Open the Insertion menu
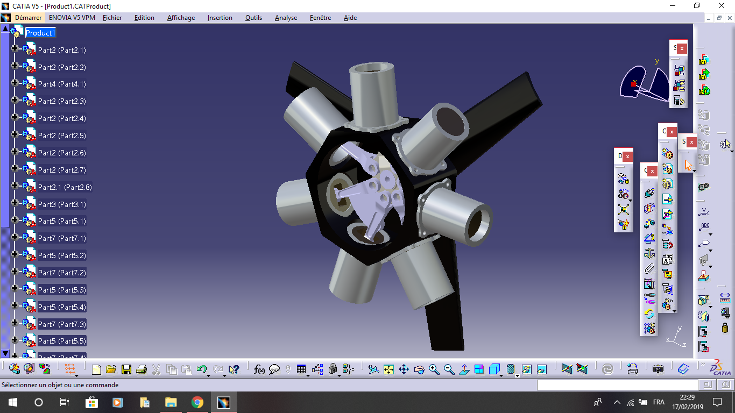 click(220, 18)
